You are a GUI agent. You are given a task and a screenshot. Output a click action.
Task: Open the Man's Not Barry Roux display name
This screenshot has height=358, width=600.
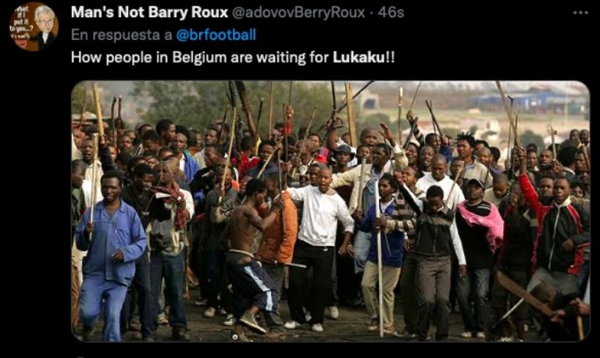(x=149, y=13)
